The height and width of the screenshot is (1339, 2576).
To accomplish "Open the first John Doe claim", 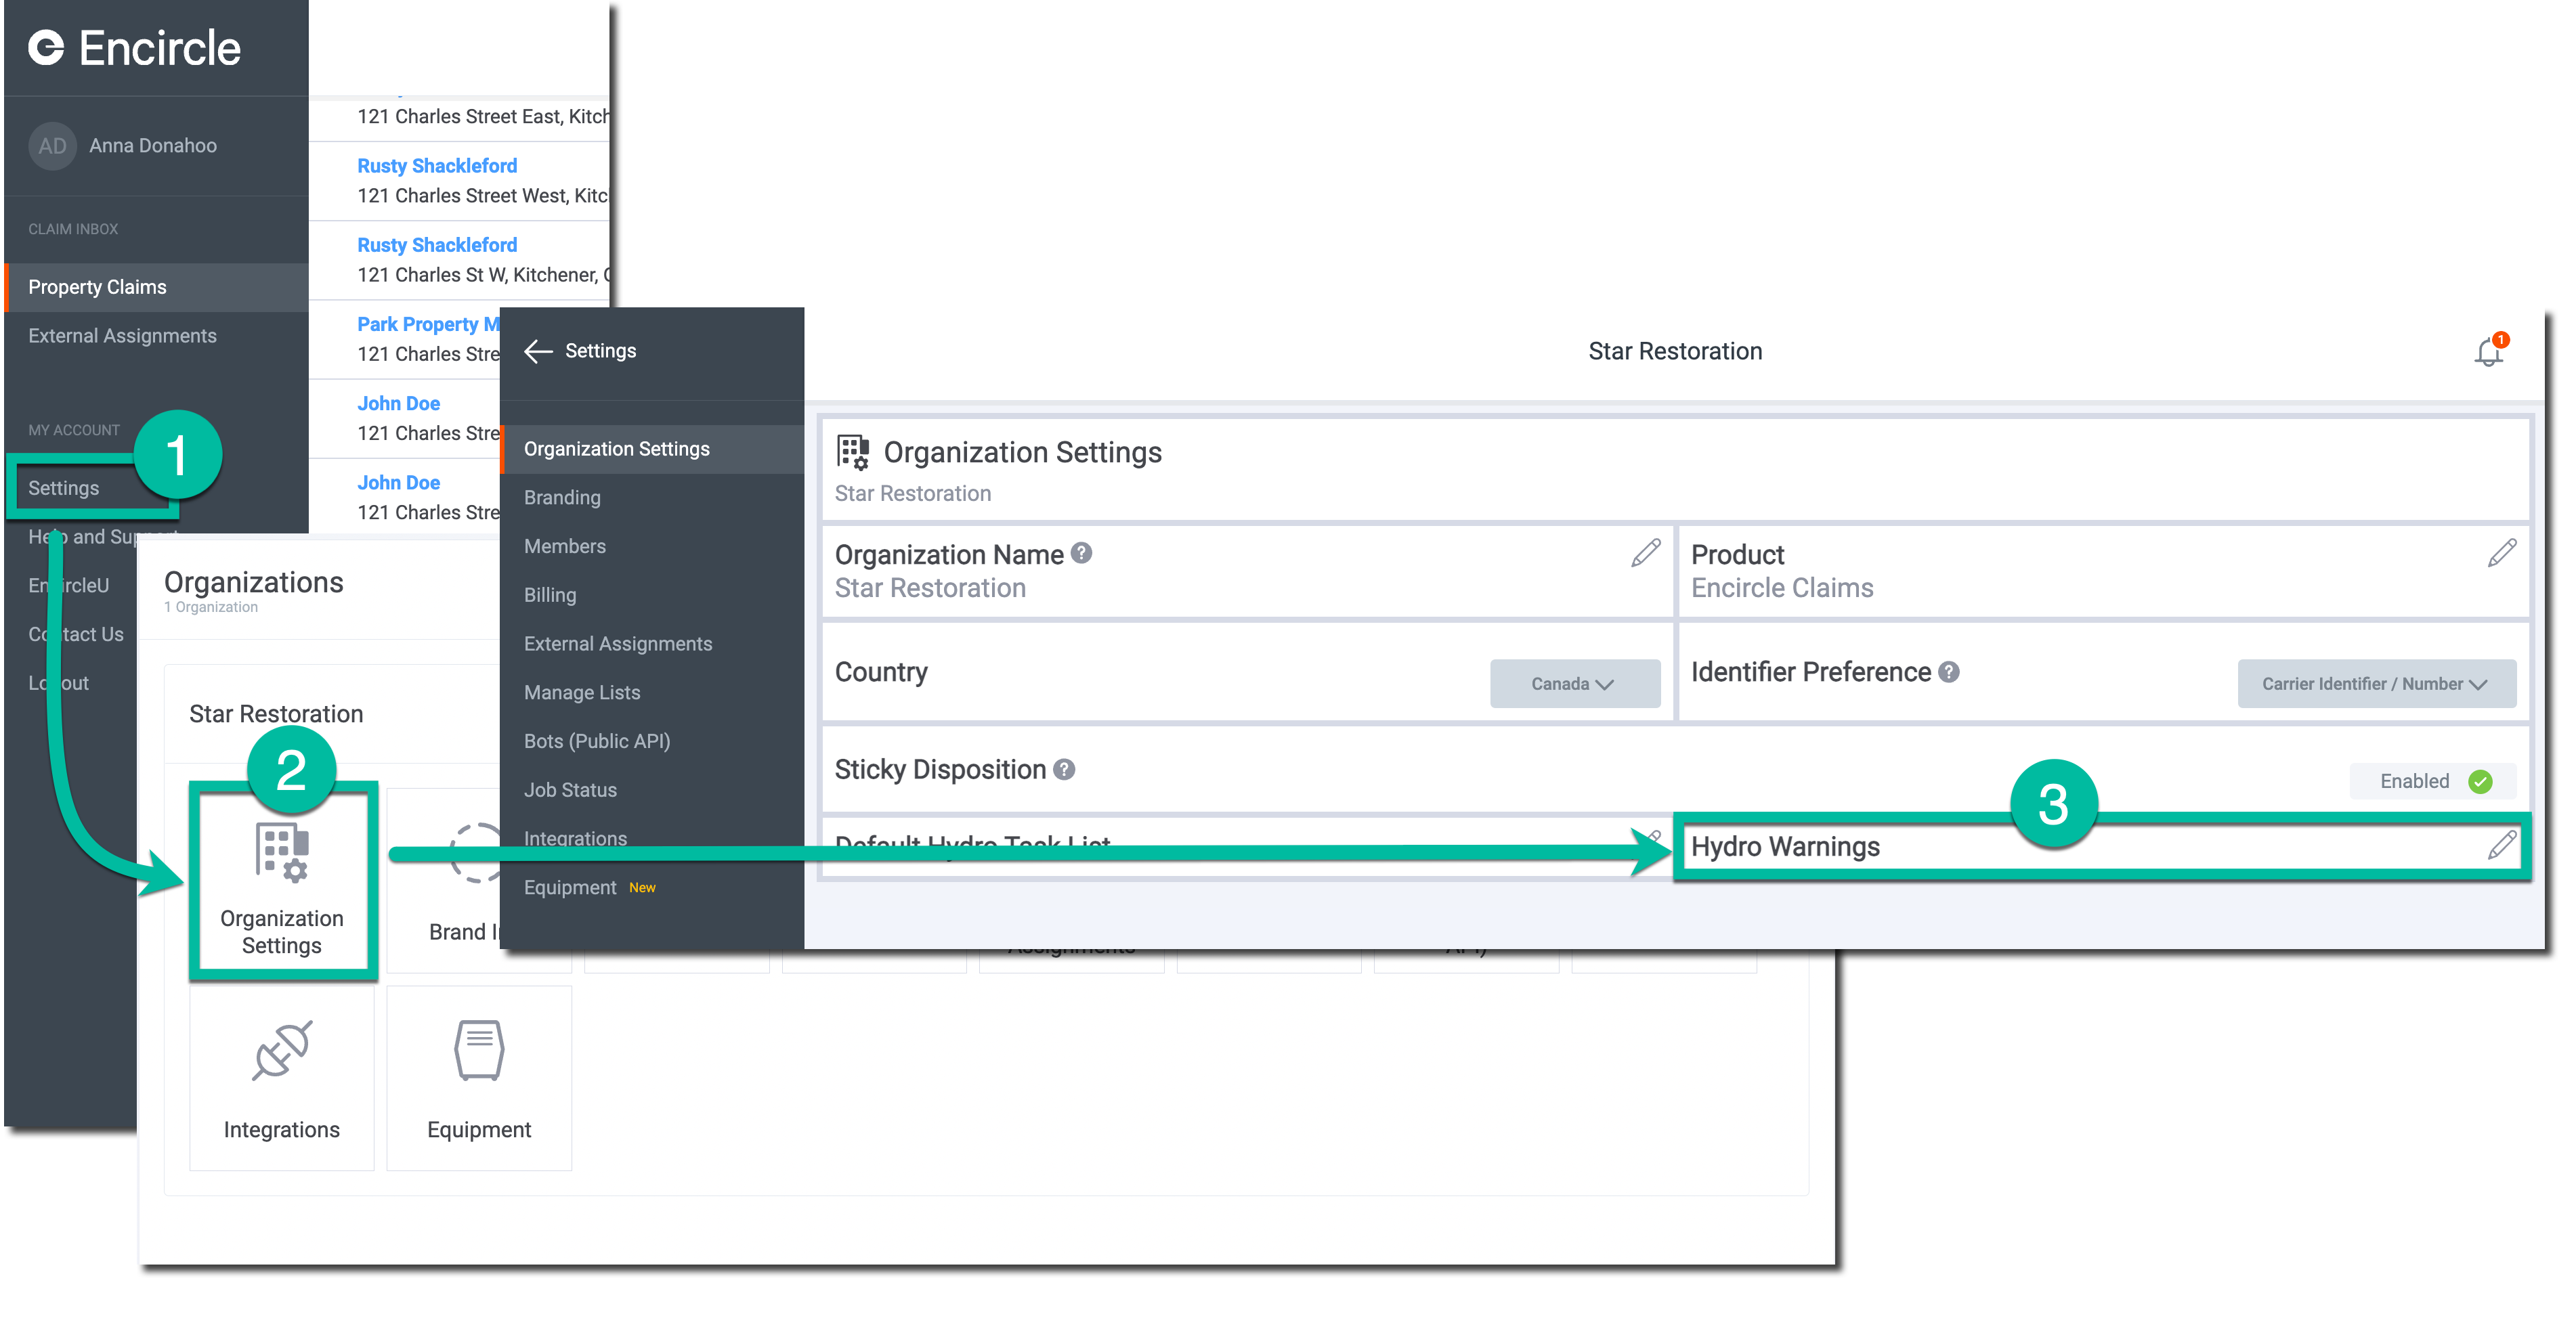I will click(x=398, y=403).
